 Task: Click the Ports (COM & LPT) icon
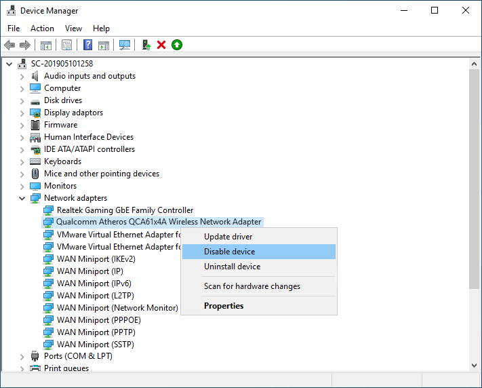35,356
